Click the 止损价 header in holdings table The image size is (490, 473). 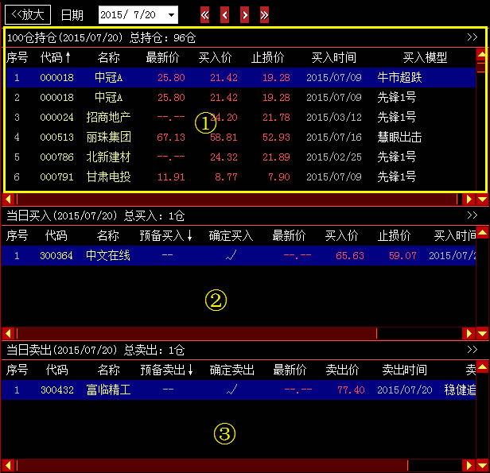click(x=268, y=57)
